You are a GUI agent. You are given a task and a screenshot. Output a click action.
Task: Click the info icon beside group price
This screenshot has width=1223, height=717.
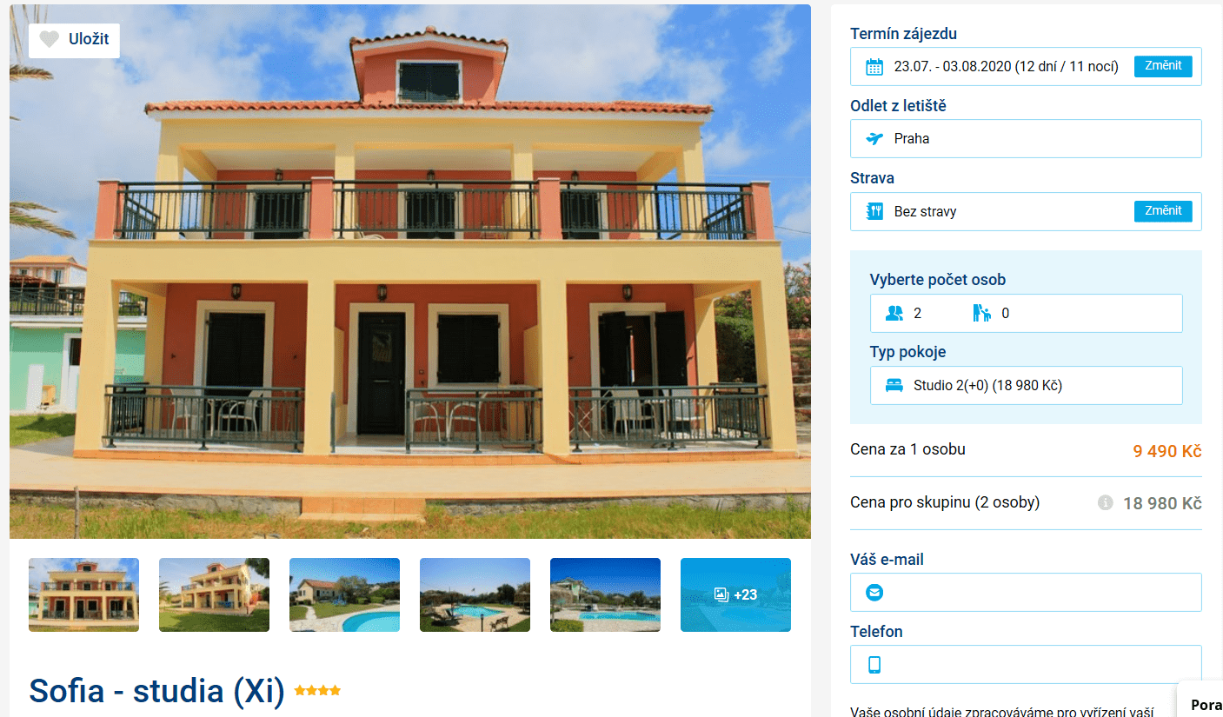pos(1106,502)
